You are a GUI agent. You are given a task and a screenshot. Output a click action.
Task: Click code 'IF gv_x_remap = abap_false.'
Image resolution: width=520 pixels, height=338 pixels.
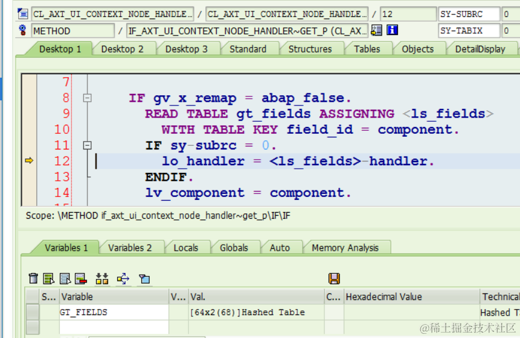240,98
